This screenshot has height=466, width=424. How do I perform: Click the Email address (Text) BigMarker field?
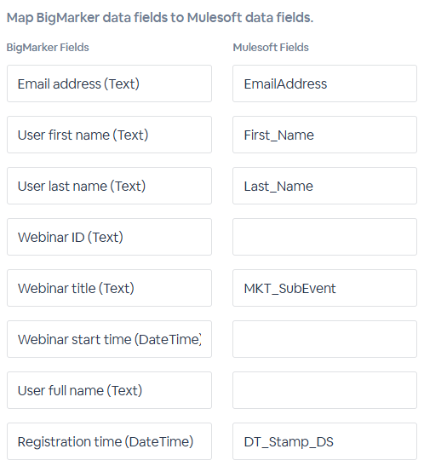[x=109, y=83]
